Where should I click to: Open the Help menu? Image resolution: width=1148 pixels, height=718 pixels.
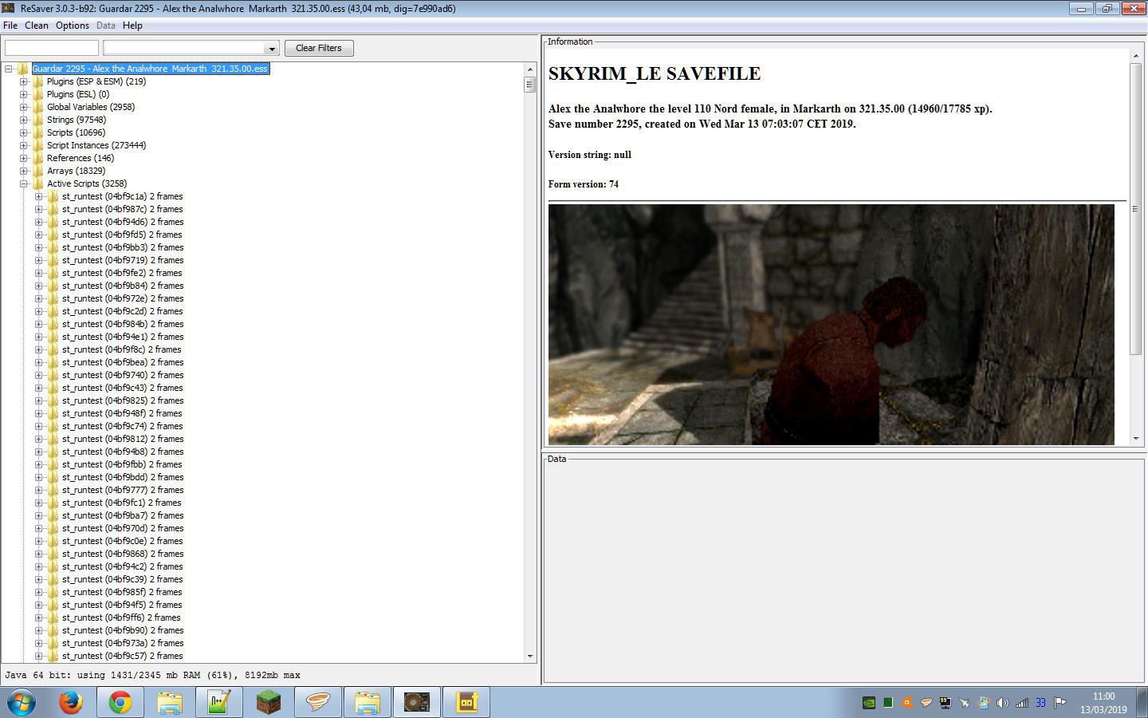point(132,26)
